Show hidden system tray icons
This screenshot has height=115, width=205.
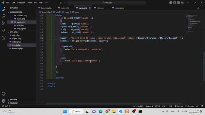click(163, 111)
